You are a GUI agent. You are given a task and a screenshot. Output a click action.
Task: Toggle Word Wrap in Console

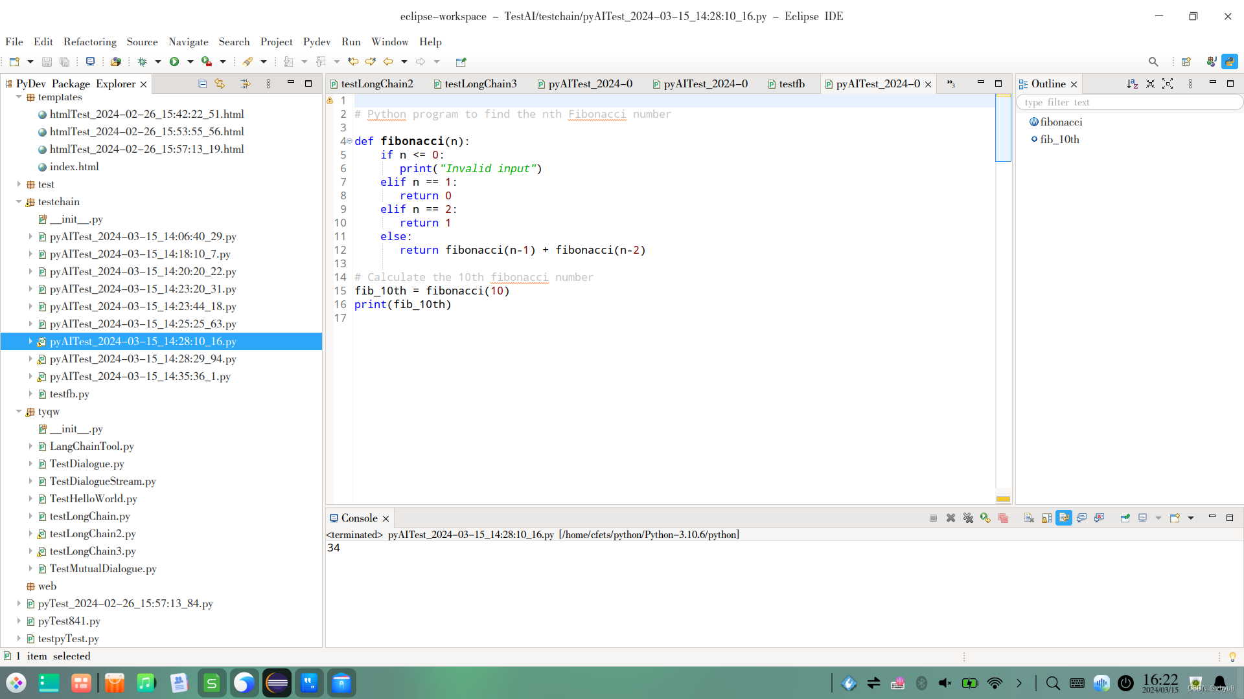tap(1064, 518)
